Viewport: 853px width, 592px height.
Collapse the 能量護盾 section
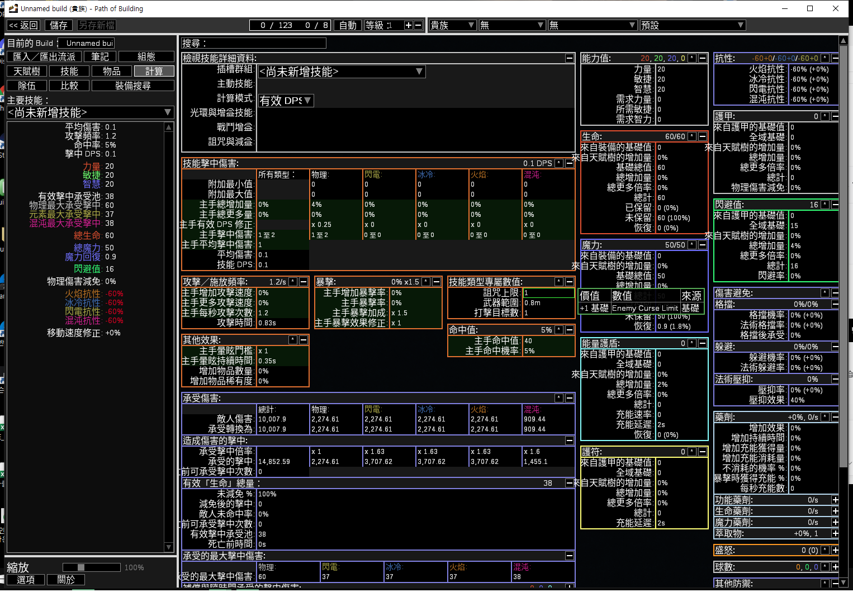[x=702, y=343]
